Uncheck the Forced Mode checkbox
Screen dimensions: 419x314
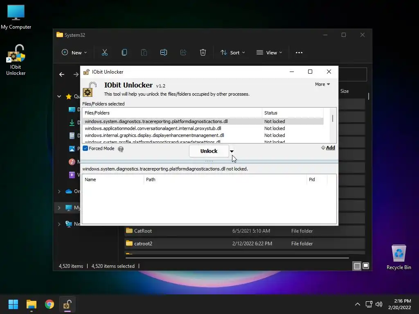[x=85, y=148]
